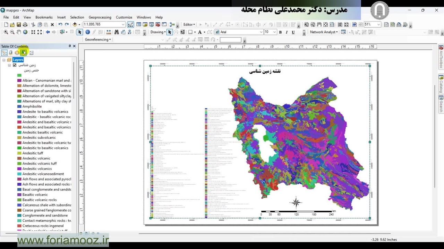Screen dimensions: 444x249
Task: Open the Network Analyst dropdown button
Action: (x=324, y=32)
